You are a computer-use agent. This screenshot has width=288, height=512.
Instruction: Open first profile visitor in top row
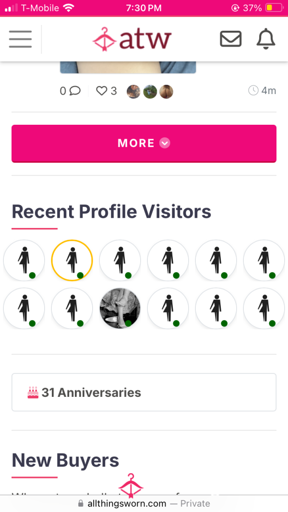pyautogui.click(x=24, y=260)
